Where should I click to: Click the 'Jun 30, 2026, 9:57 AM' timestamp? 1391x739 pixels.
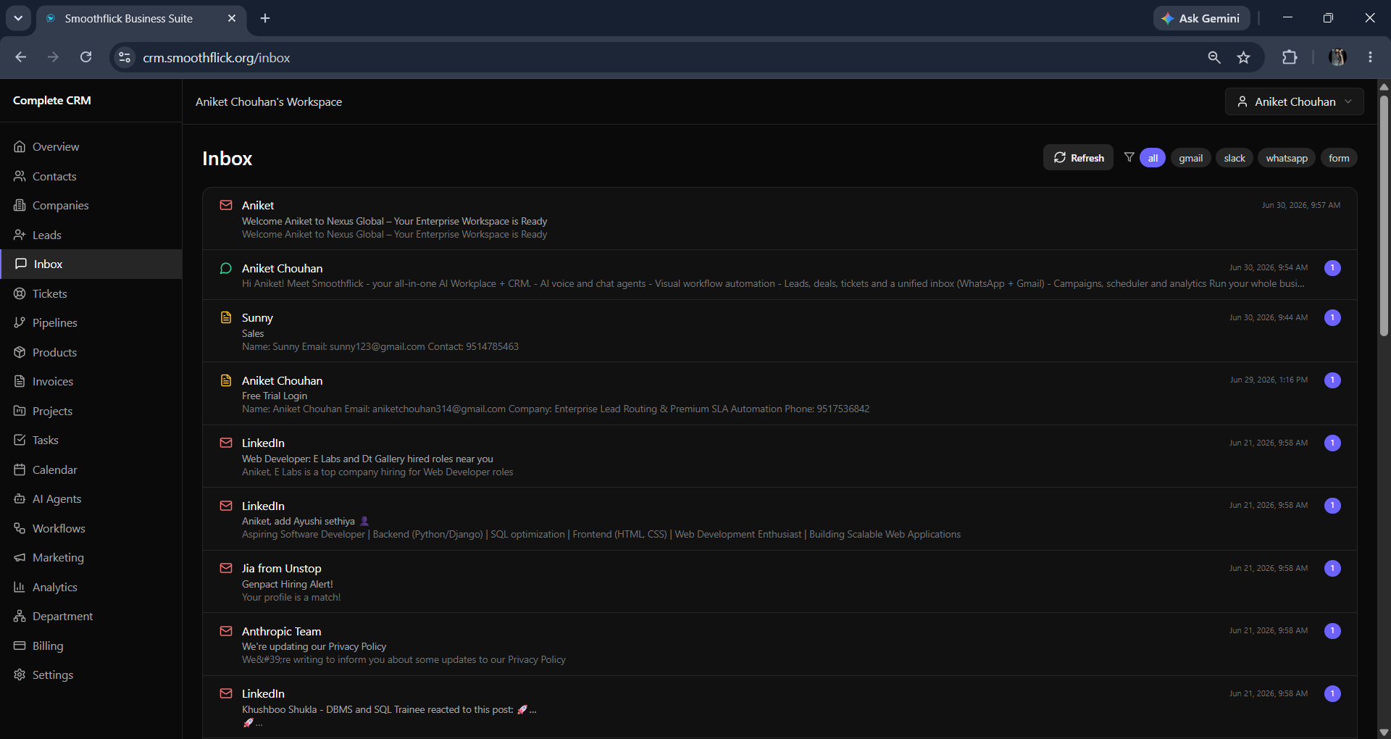(x=1301, y=205)
